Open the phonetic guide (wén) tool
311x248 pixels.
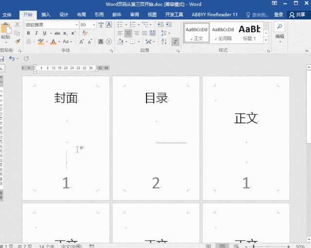coord(101,25)
